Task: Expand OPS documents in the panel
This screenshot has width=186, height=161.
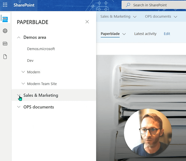Action: pyautogui.click(x=18, y=107)
